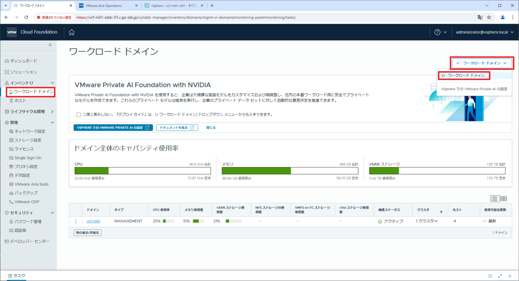
Task: Bookmark this page with star icon
Action: (x=489, y=17)
